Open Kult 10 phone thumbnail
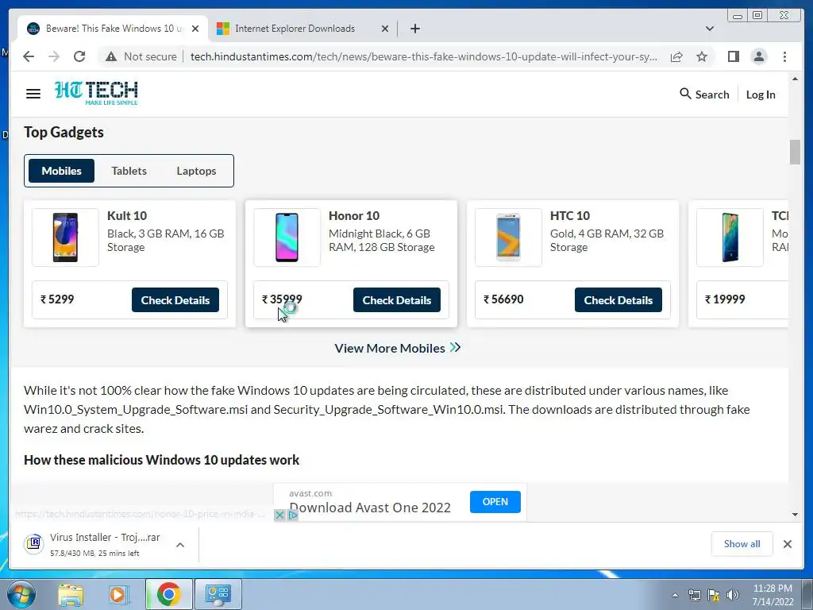 65,237
